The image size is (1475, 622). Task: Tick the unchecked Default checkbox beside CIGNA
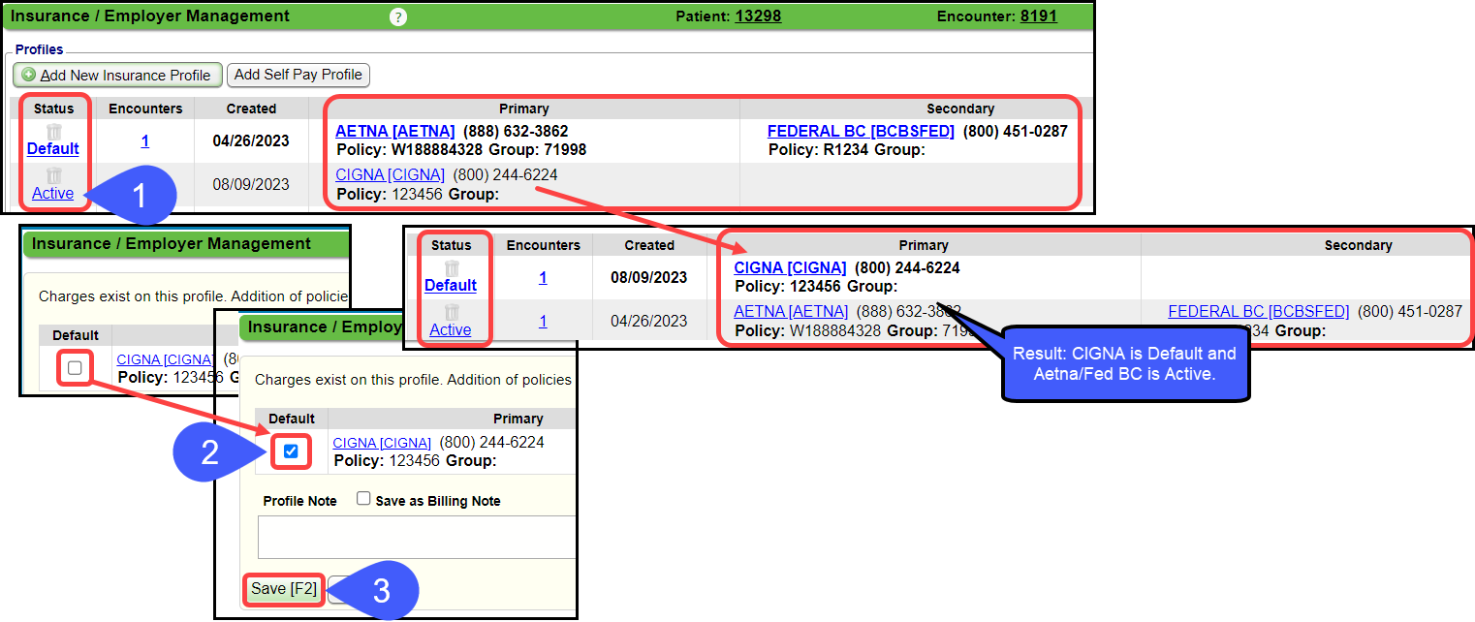click(x=75, y=368)
